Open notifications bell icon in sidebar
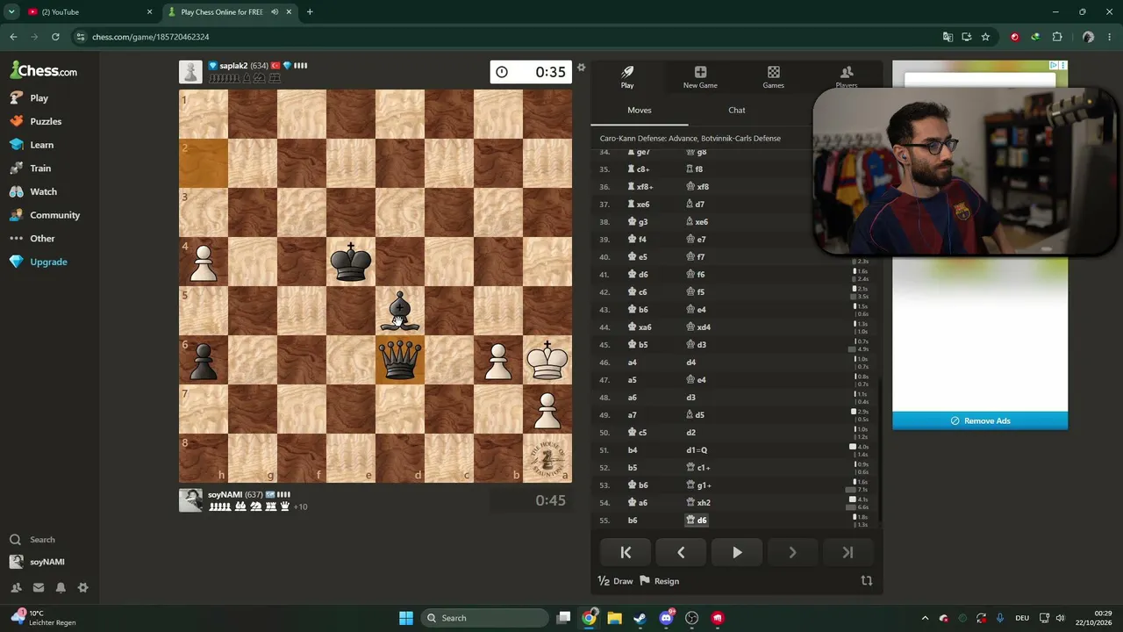 [61, 588]
